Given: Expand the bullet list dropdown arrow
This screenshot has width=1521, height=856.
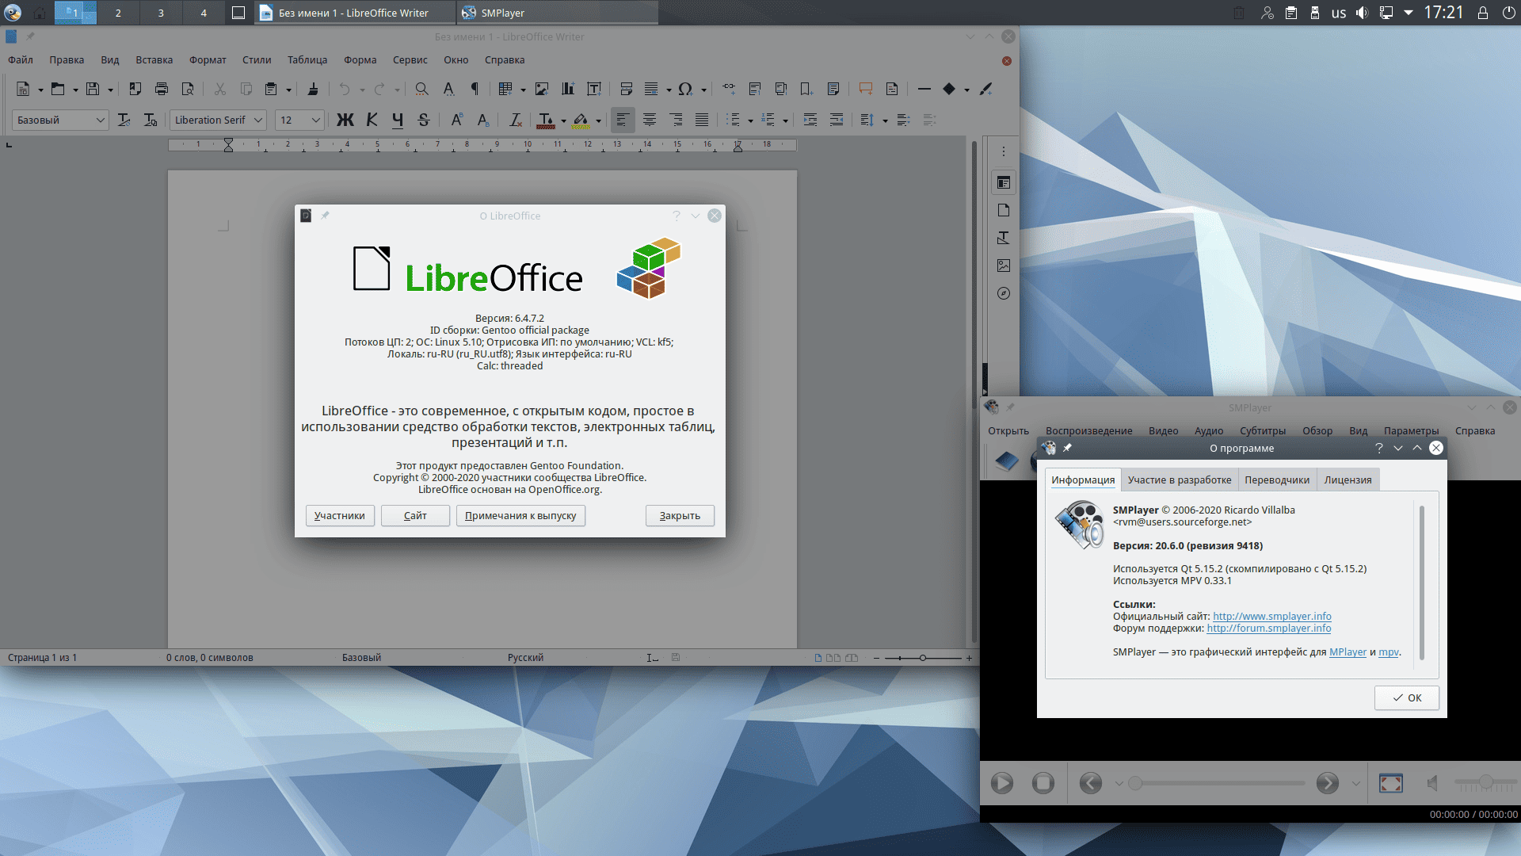Looking at the screenshot, I should (x=750, y=121).
